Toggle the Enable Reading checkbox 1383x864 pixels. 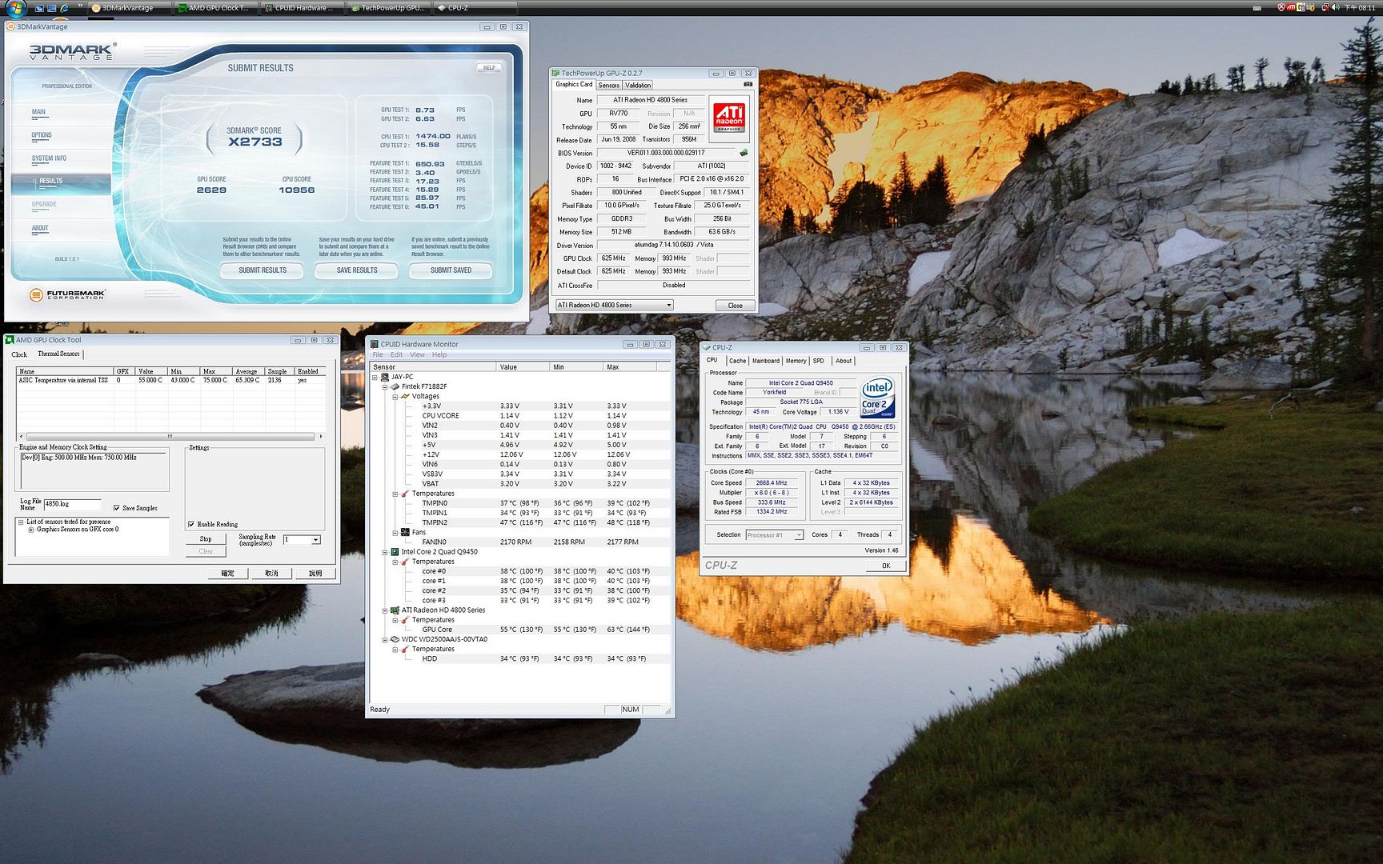191,525
